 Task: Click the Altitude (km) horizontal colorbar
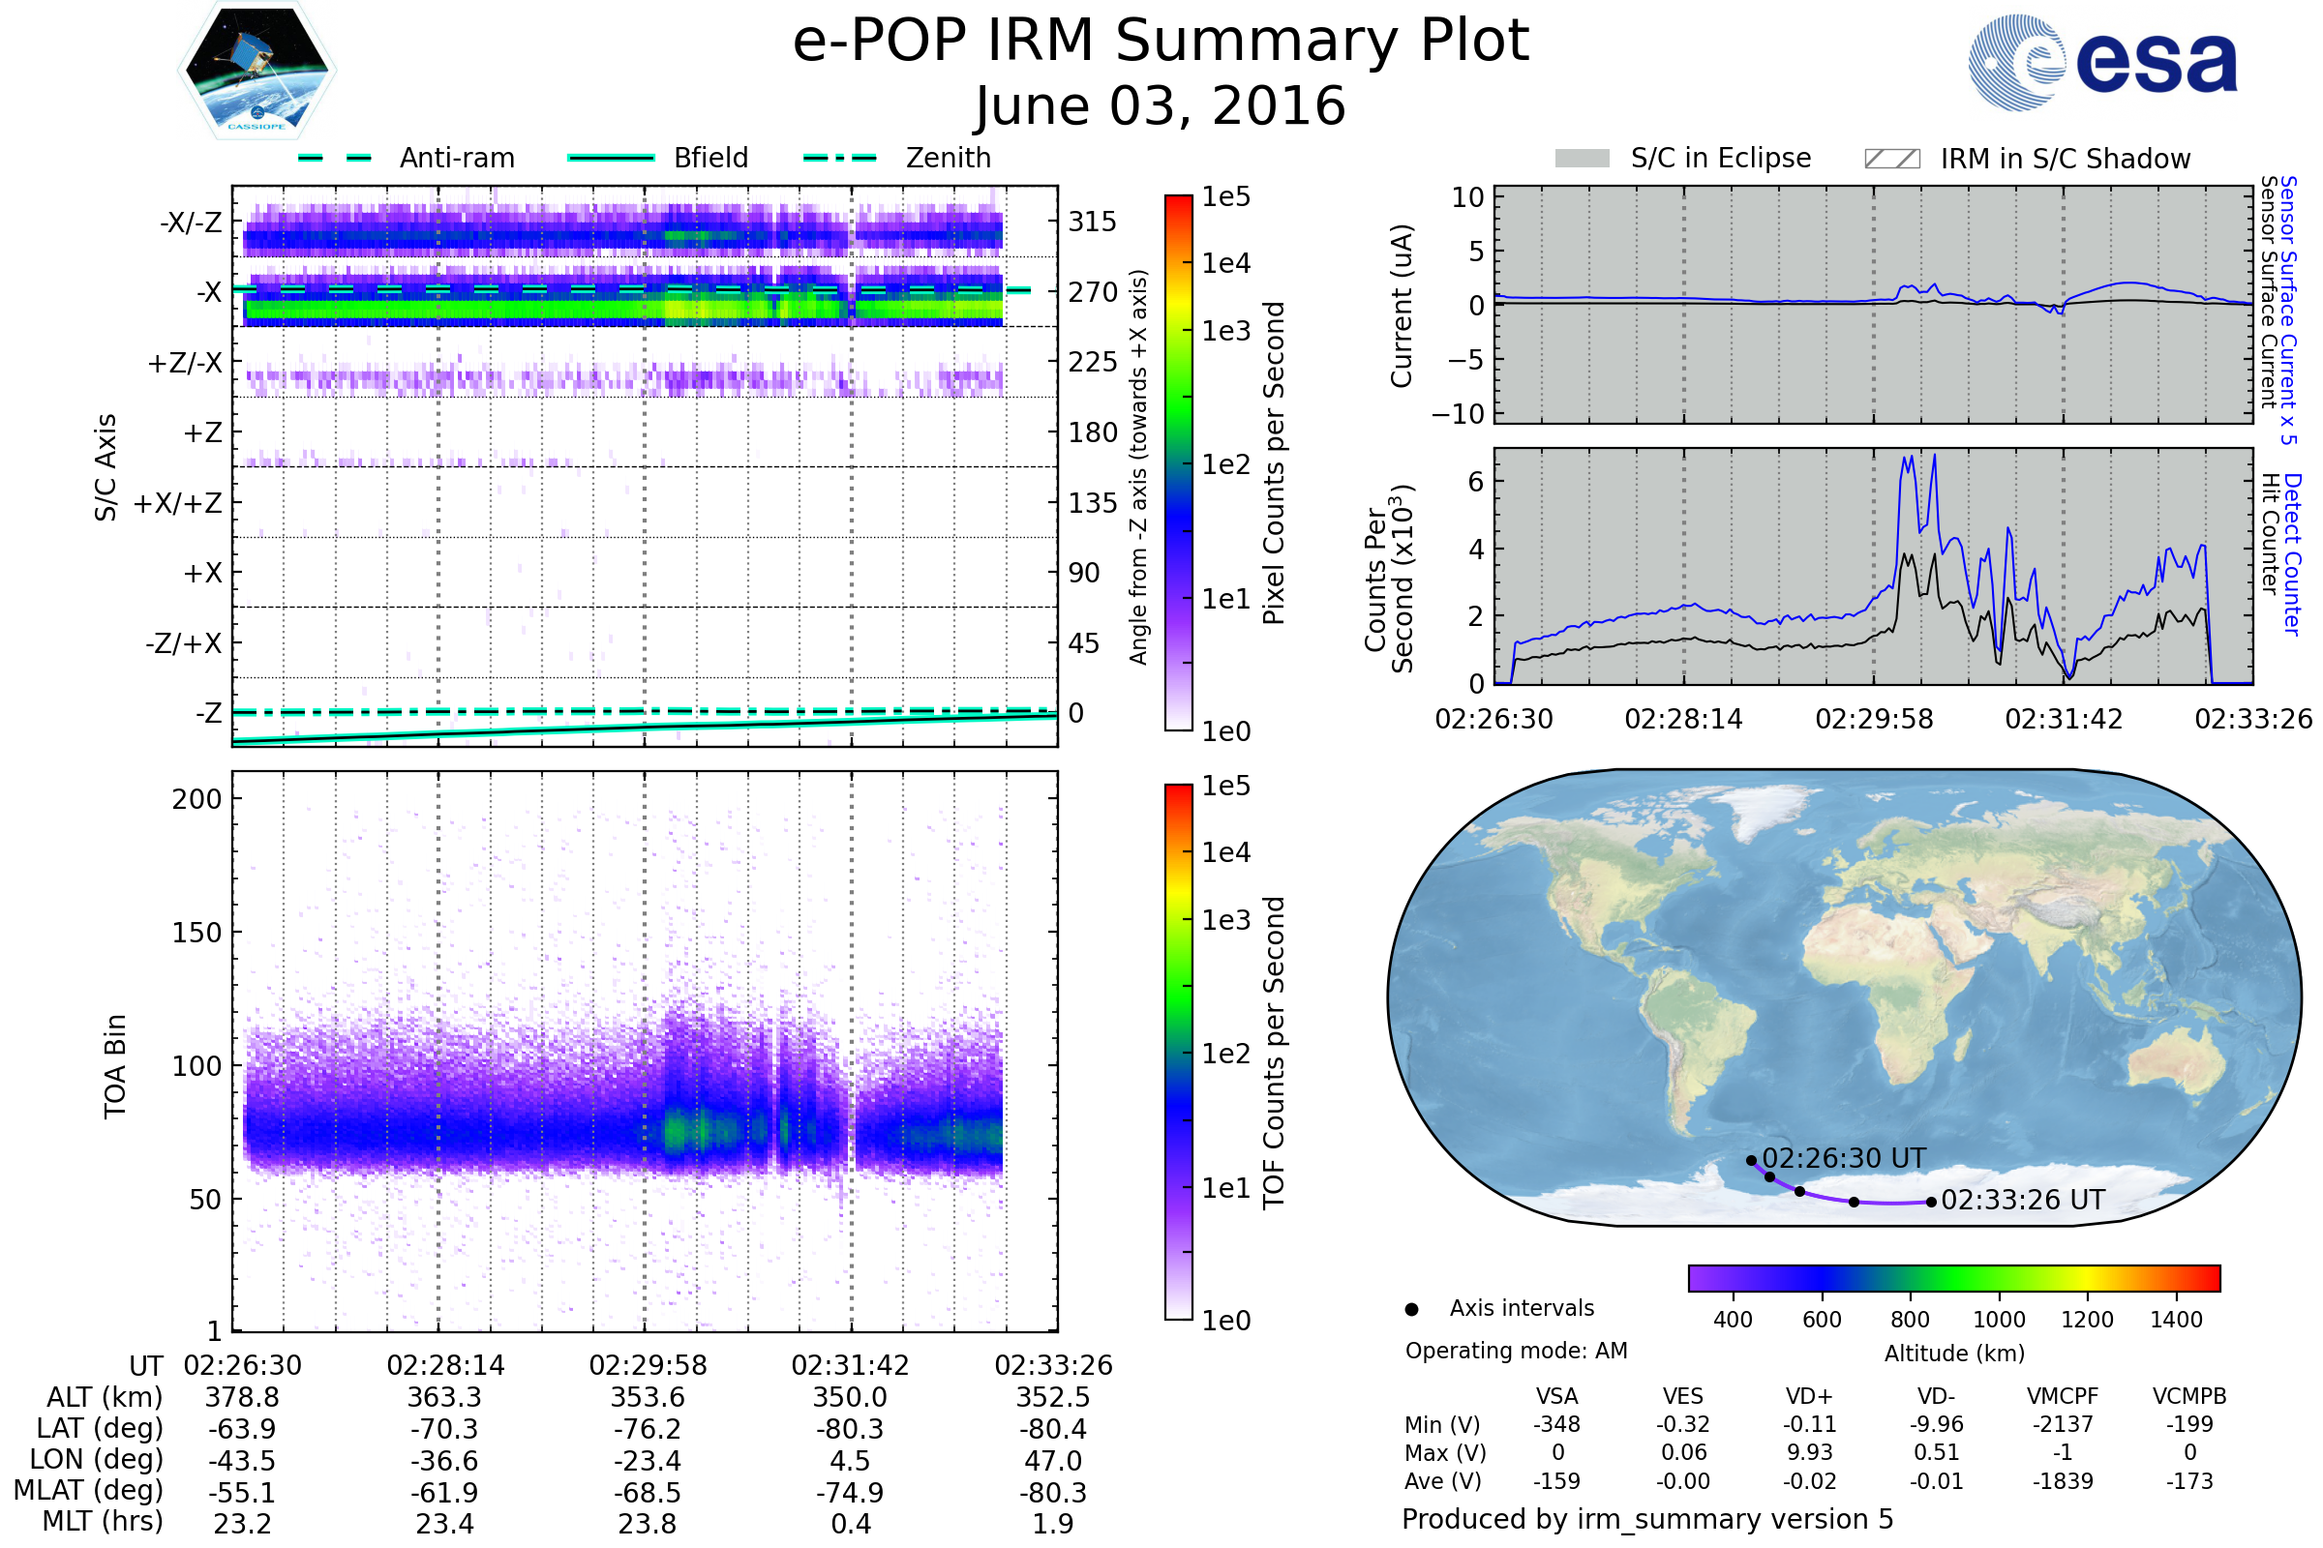(1953, 1277)
